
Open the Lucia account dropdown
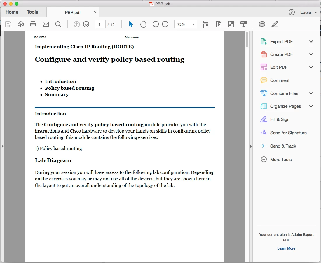click(x=308, y=13)
